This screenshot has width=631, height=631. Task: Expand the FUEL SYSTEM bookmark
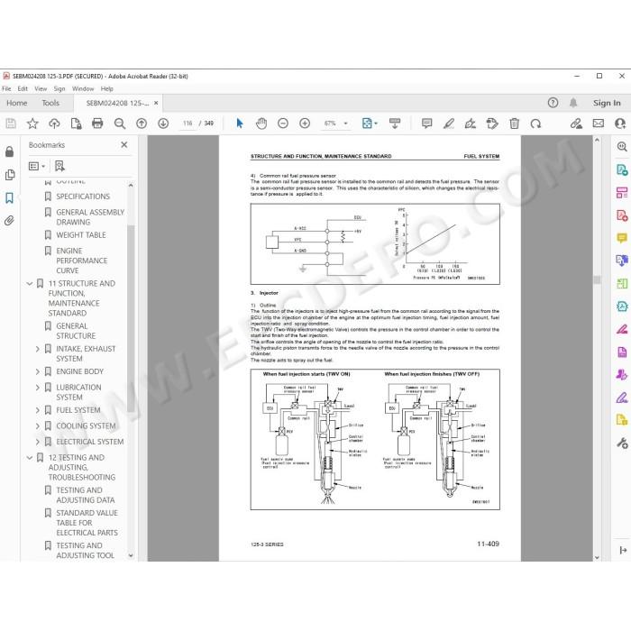(38, 410)
